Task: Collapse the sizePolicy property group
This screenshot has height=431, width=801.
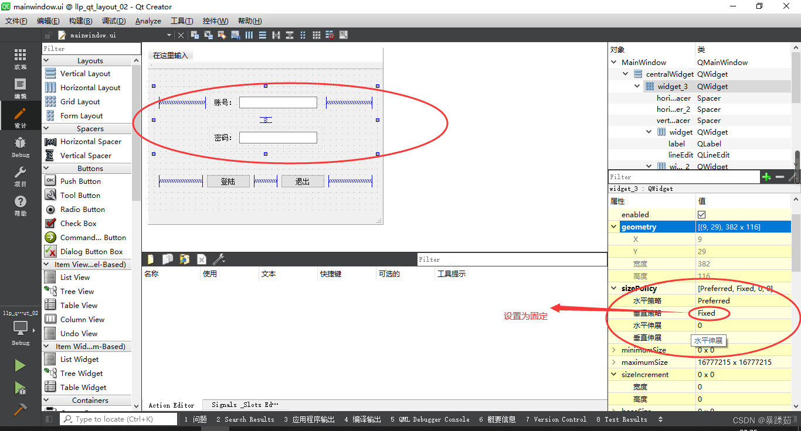Action: tap(614, 289)
